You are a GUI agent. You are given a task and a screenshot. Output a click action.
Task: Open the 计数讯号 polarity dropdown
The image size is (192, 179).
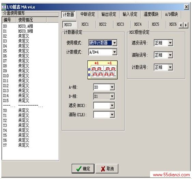tap(170, 67)
